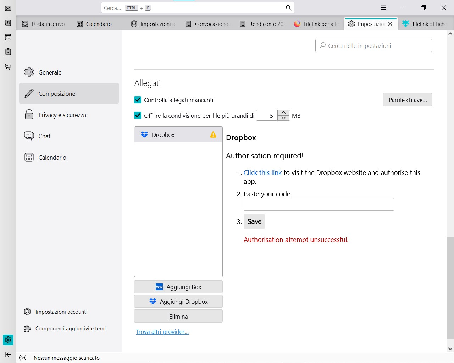Open the Generale settings section
This screenshot has width=454, height=363.
[69, 72]
